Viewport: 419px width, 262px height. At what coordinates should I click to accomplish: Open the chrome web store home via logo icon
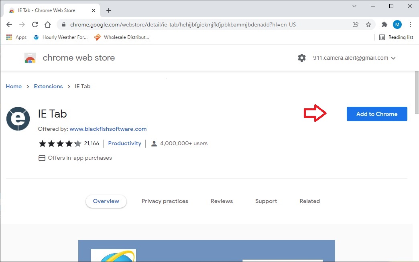tap(30, 57)
